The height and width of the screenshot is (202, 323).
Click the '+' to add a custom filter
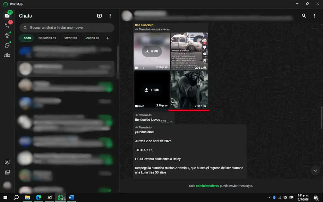(x=107, y=38)
